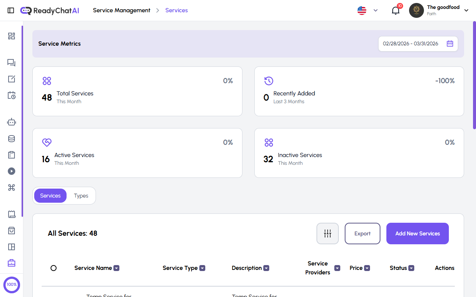This screenshot has height=297, width=476.
Task: Open the appointments calendar-clock icon in sidebar
Action: pyautogui.click(x=11, y=95)
